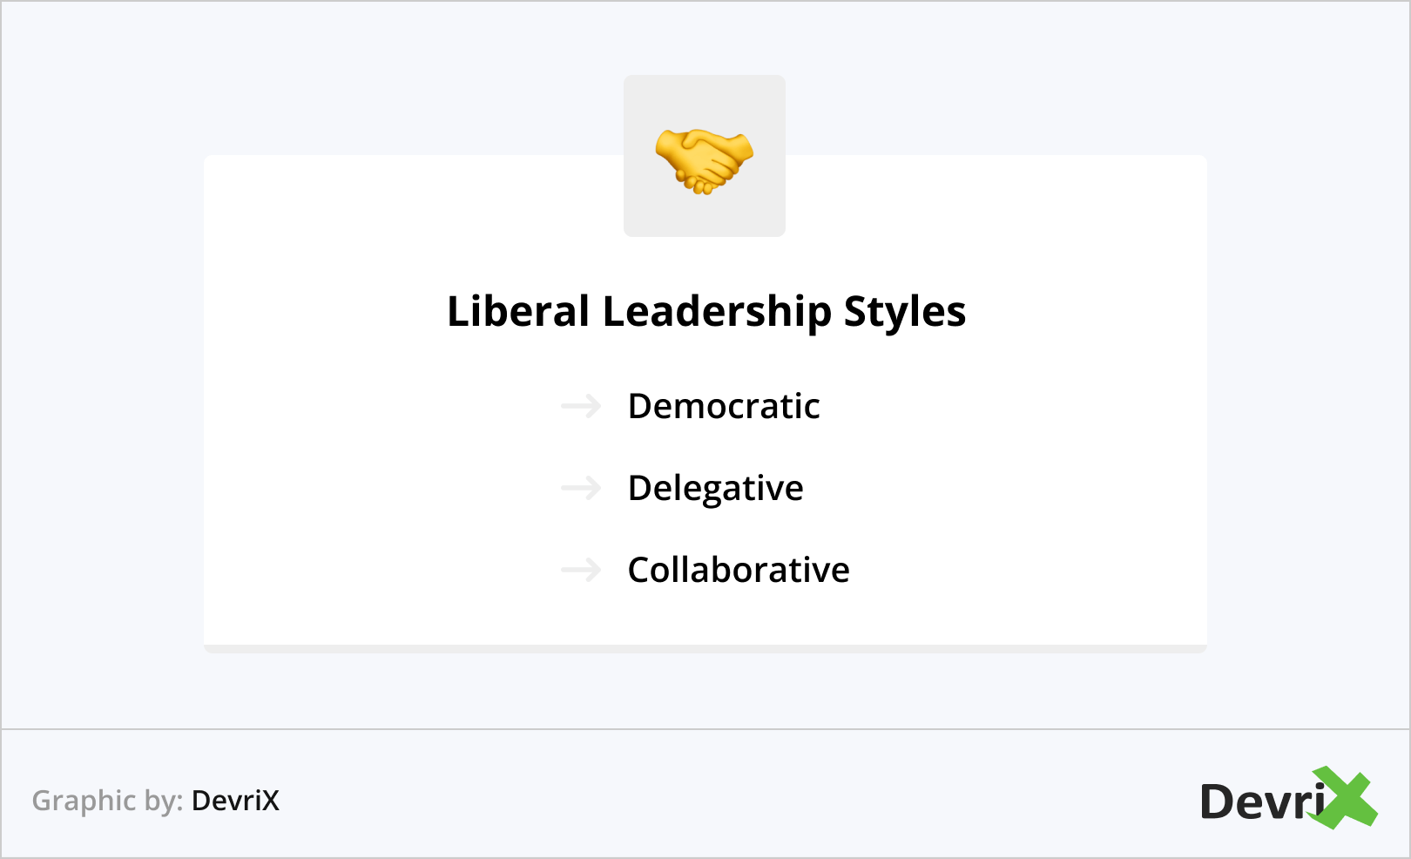Select the Democratic list item text

pos(724,406)
